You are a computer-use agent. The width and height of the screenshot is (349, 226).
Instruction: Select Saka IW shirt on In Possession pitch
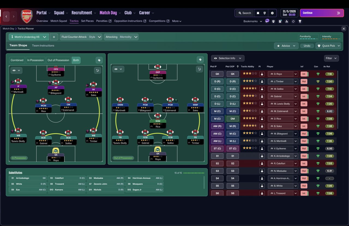(94, 85)
